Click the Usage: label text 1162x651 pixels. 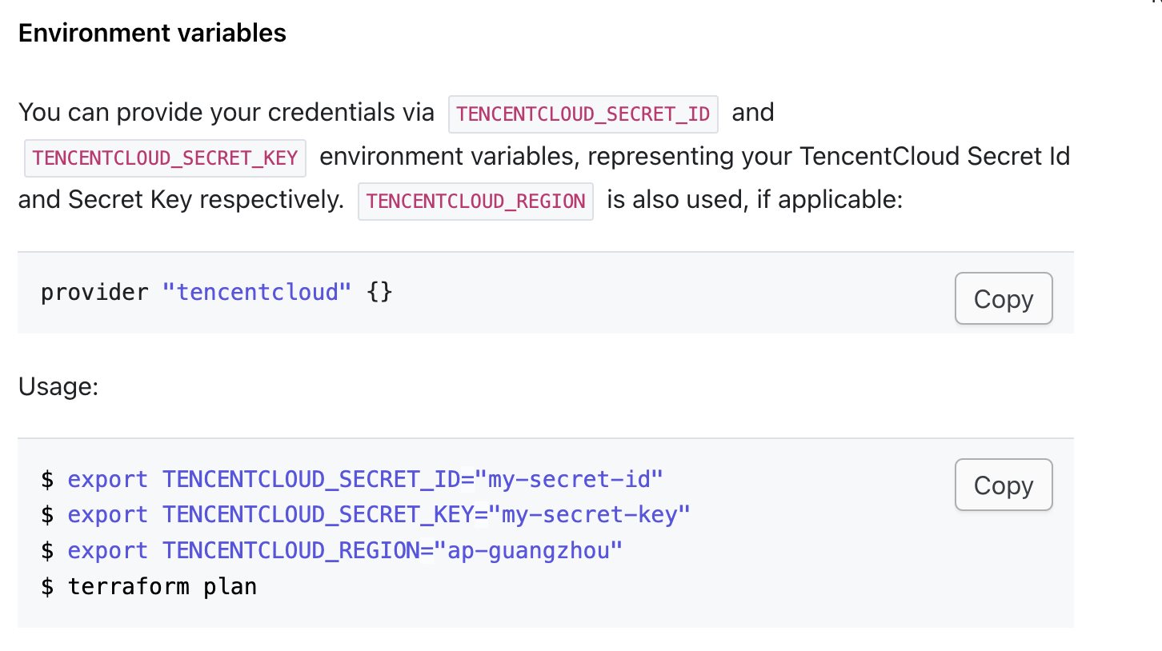click(x=58, y=387)
